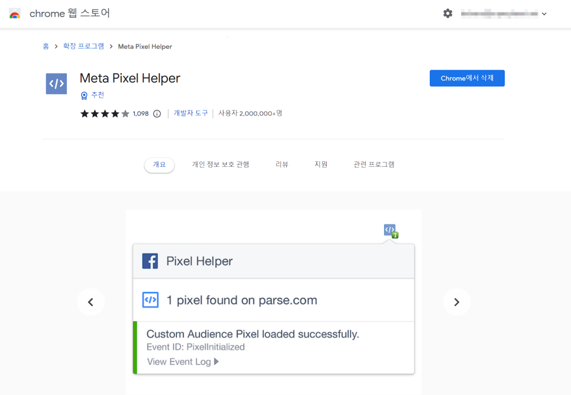Open the 관련 프로그램 tab
The image size is (571, 395).
point(374,165)
